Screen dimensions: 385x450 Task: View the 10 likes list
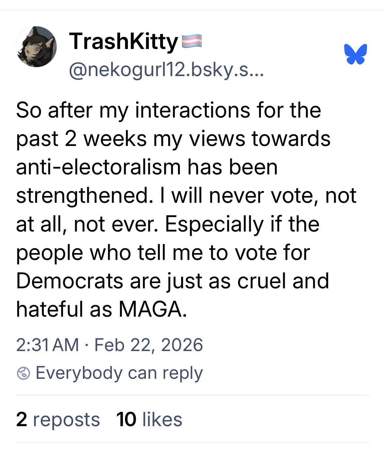[x=149, y=419]
